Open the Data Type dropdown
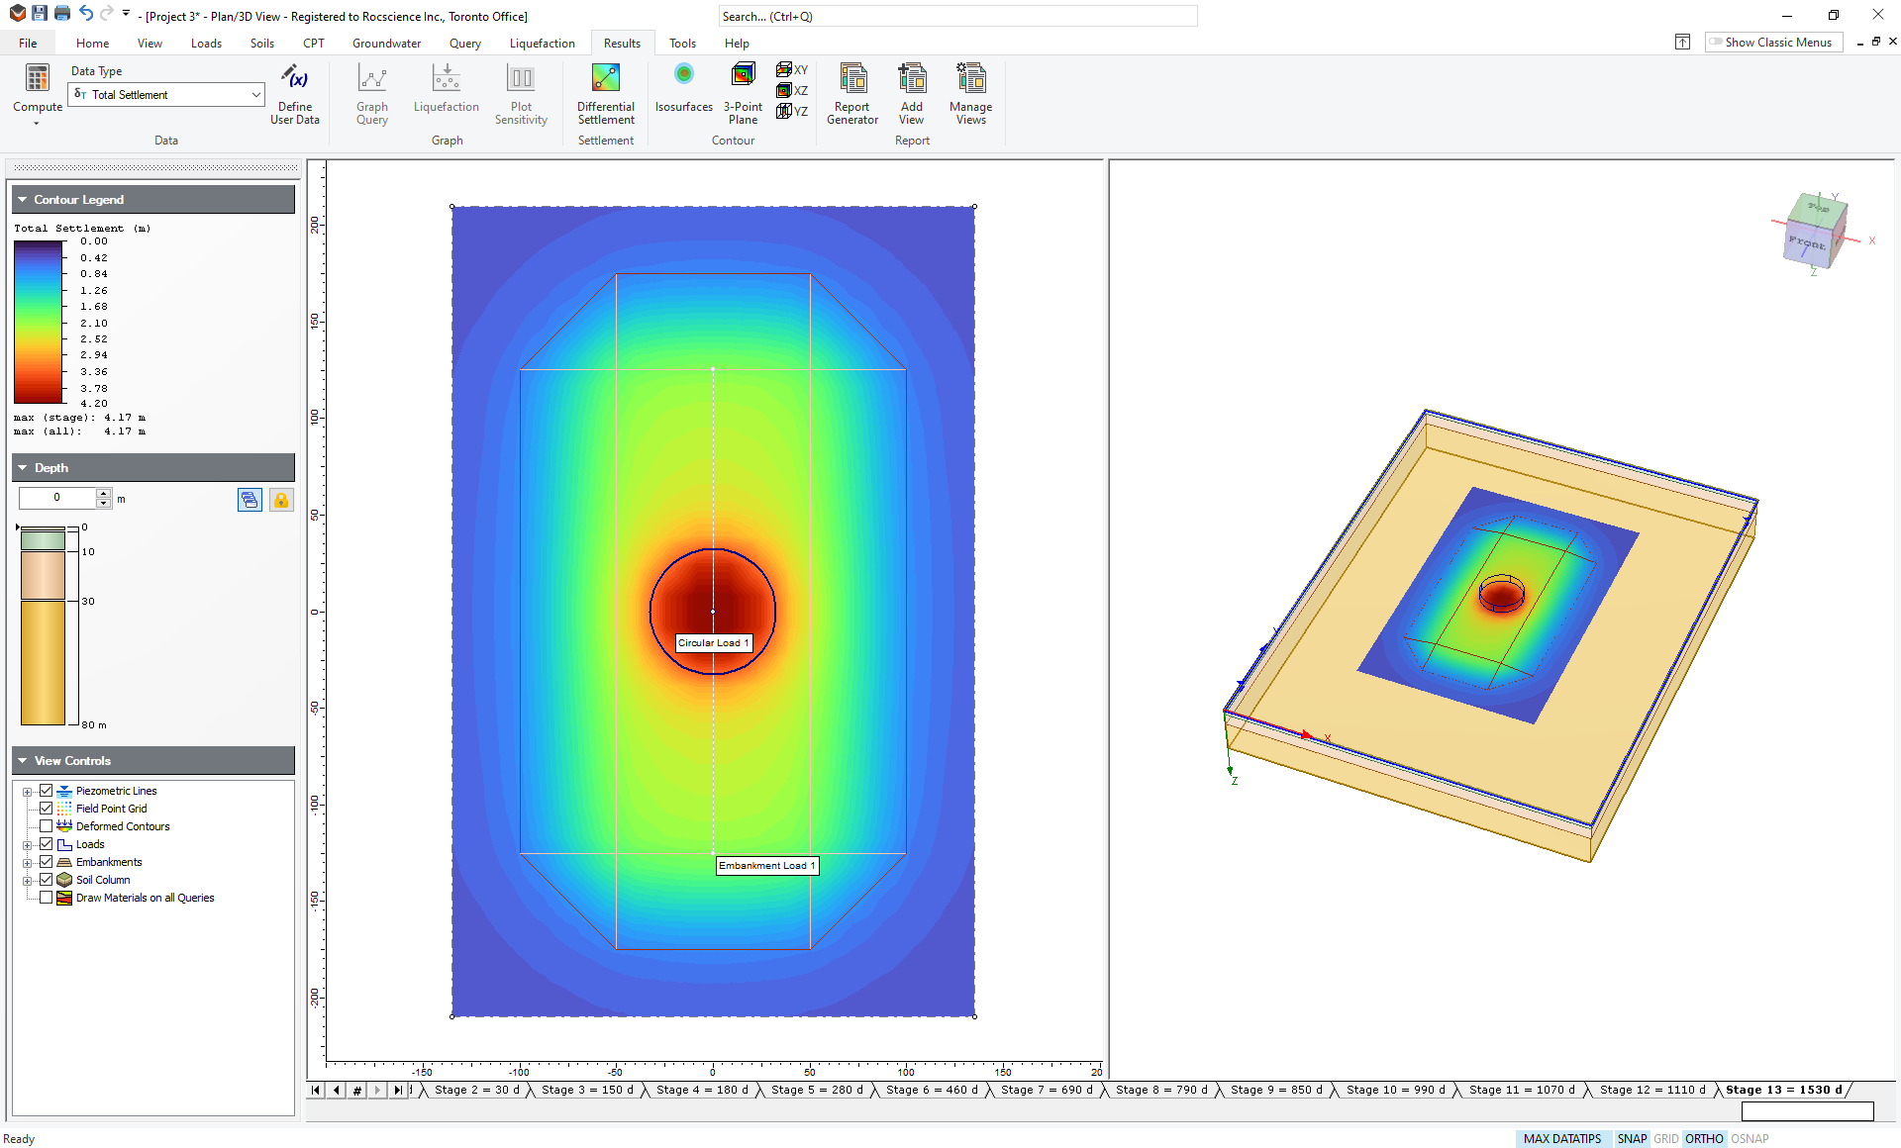The width and height of the screenshot is (1901, 1148). [255, 95]
